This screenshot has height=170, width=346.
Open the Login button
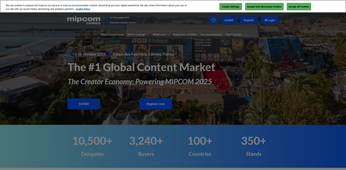[x=270, y=20]
